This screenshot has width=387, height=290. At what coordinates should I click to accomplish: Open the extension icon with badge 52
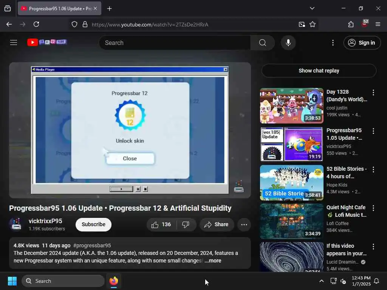click(364, 24)
